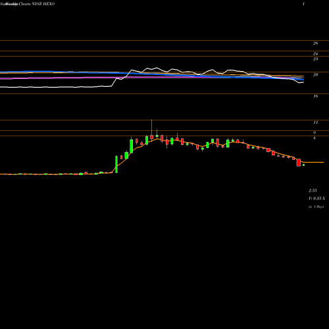Click the volume text 'V: 0.85 X'
The image size is (329, 329).
(316, 199)
